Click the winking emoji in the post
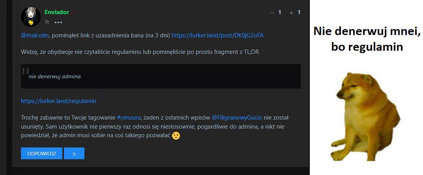 click(176, 136)
